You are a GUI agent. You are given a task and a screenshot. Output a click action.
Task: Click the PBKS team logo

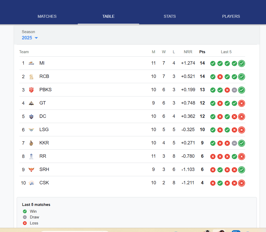point(31,90)
